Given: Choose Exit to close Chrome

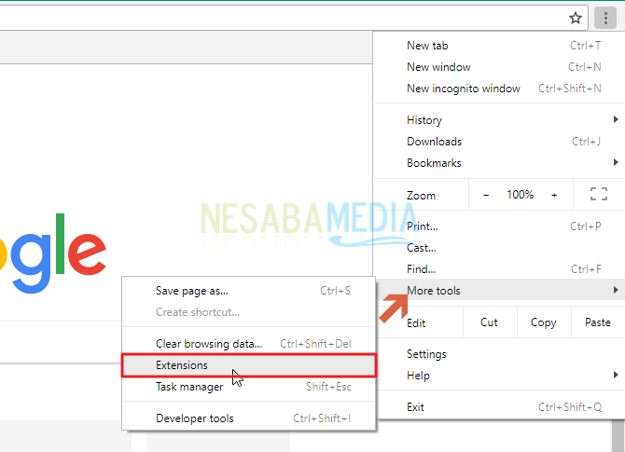Looking at the screenshot, I should 499,407.
